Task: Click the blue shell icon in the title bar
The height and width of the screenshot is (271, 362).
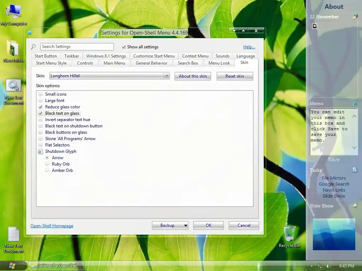Action: (x=30, y=32)
